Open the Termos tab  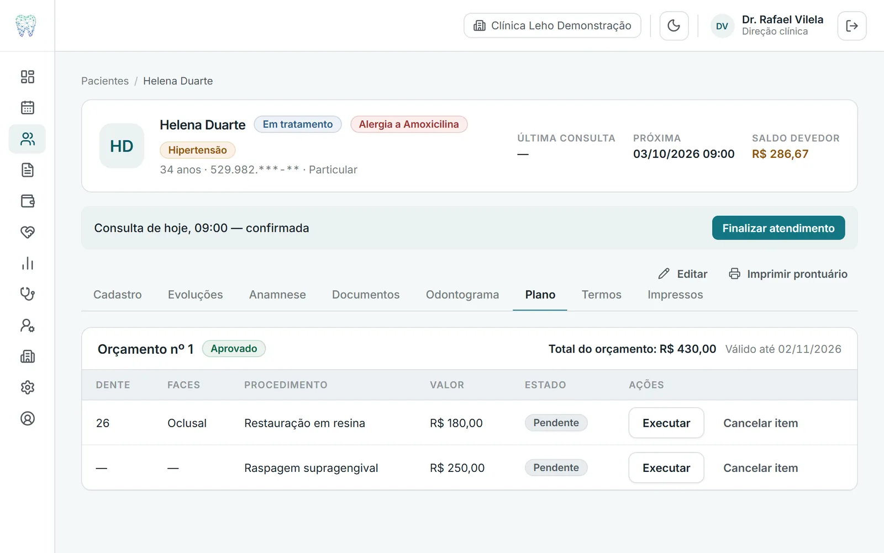[602, 295]
